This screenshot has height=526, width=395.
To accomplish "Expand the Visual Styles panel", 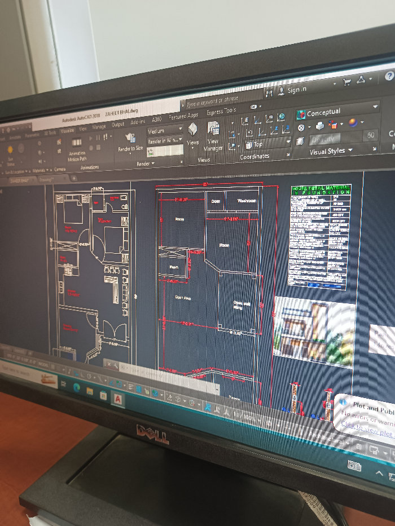I will tap(331, 151).
